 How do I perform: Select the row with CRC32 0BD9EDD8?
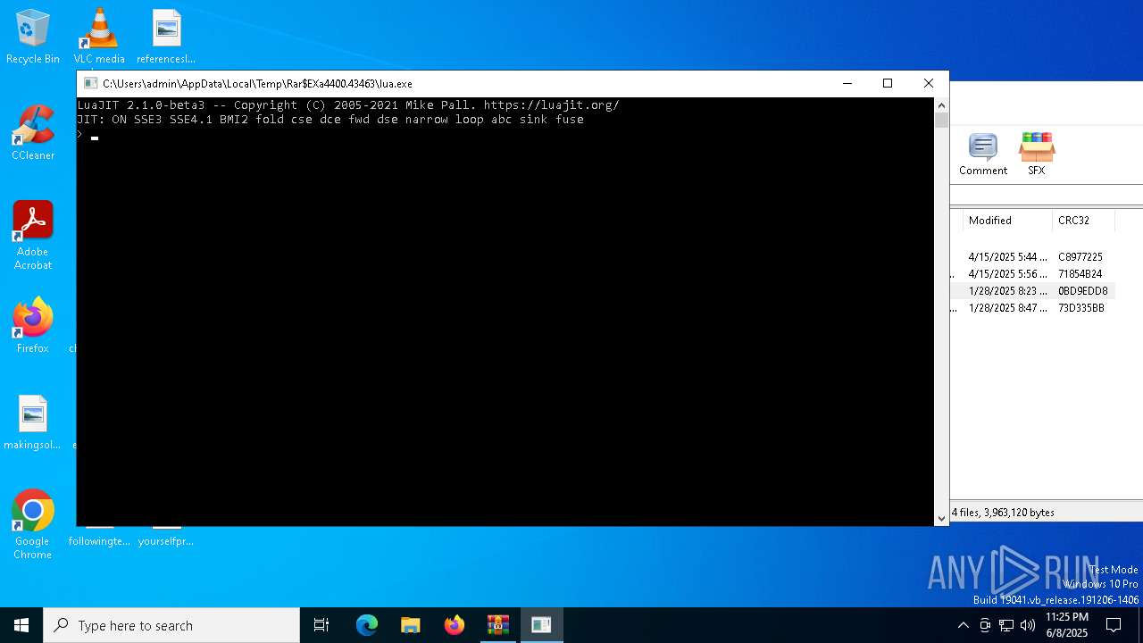pyautogui.click(x=1083, y=291)
